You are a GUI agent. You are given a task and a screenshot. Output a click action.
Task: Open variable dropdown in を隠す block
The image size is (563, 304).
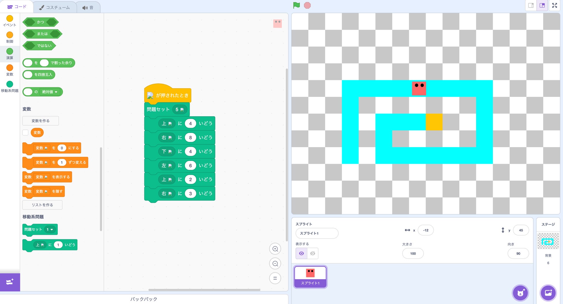pyautogui.click(x=42, y=192)
